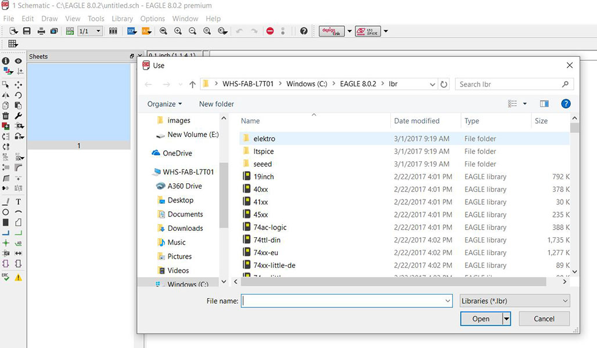597x348 pixels.
Task: Select the Text tool
Action: pos(18,202)
